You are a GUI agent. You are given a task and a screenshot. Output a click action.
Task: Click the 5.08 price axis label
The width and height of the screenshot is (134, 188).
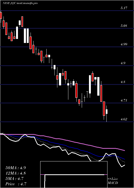click(124, 26)
